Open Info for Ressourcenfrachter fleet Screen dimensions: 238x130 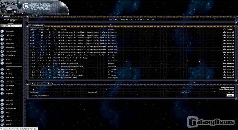click(224, 78)
